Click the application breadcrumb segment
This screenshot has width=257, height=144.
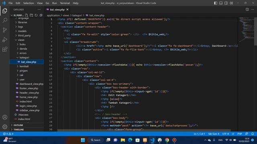point(53,15)
